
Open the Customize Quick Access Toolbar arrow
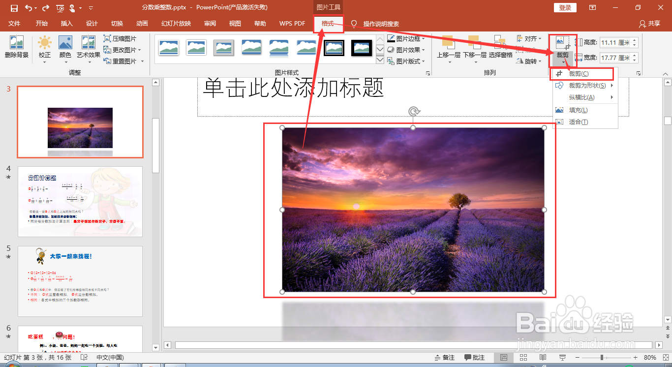[91, 8]
